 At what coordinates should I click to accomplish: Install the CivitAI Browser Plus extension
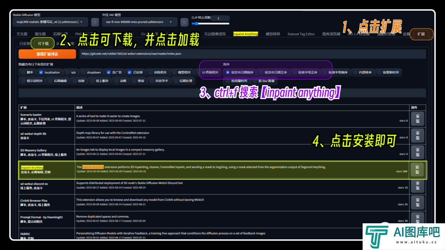(417, 203)
